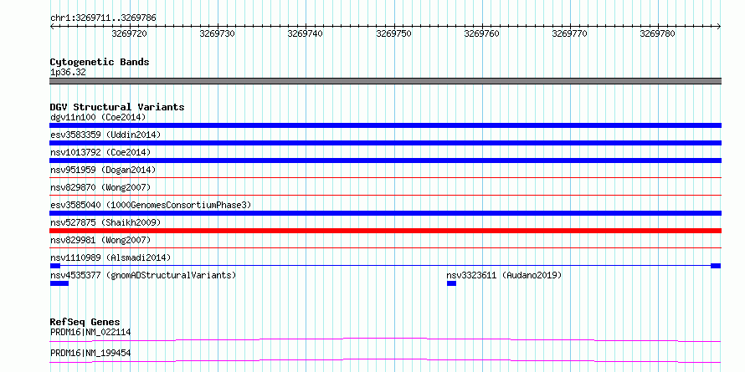Select the PRDM16|NM_022114 gene label
745x372 pixels.
(x=90, y=332)
